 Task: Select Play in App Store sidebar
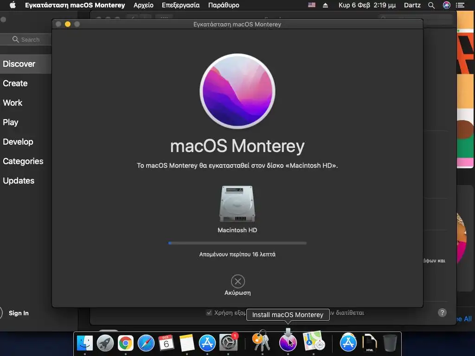(x=11, y=122)
